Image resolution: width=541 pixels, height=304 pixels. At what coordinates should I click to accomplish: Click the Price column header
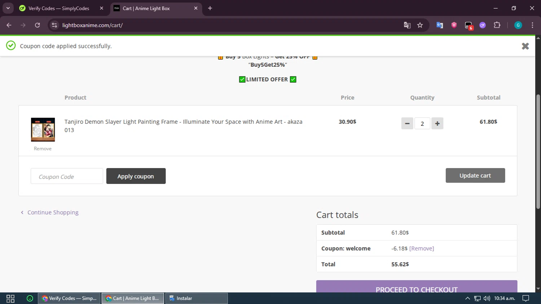[347, 98]
